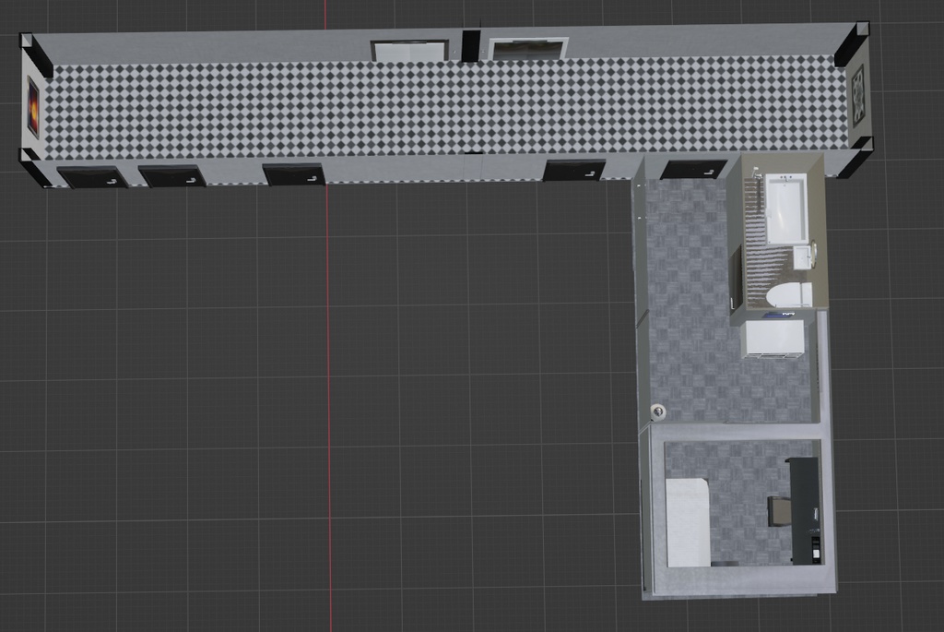
Task: Click the white cabinet below the bathroom wall
Action: (774, 340)
